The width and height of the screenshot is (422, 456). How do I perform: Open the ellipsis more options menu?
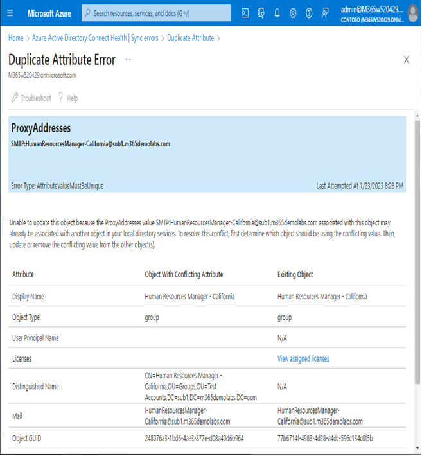point(128,60)
